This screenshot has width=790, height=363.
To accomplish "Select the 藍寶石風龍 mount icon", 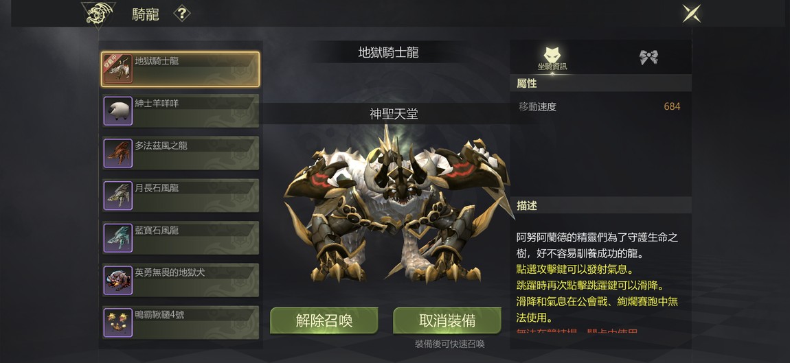I will pos(118,238).
